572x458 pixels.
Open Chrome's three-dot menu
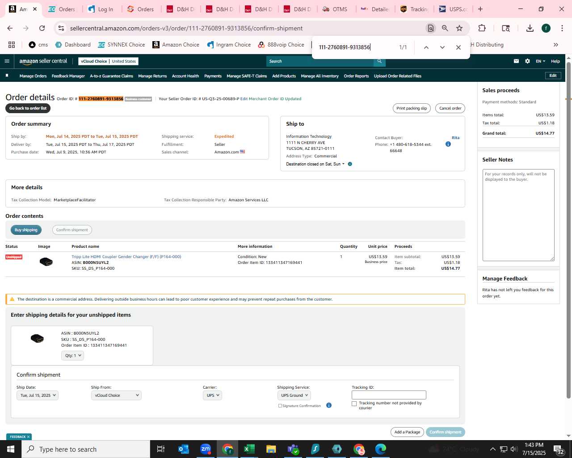pyautogui.click(x=562, y=28)
